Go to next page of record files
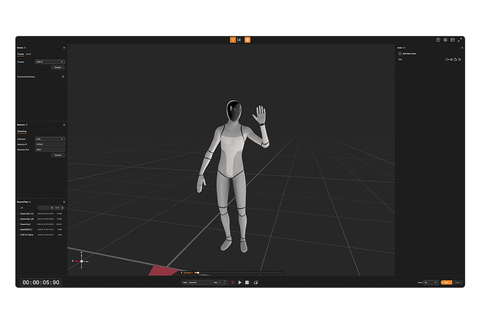The image size is (481, 324). point(62,208)
